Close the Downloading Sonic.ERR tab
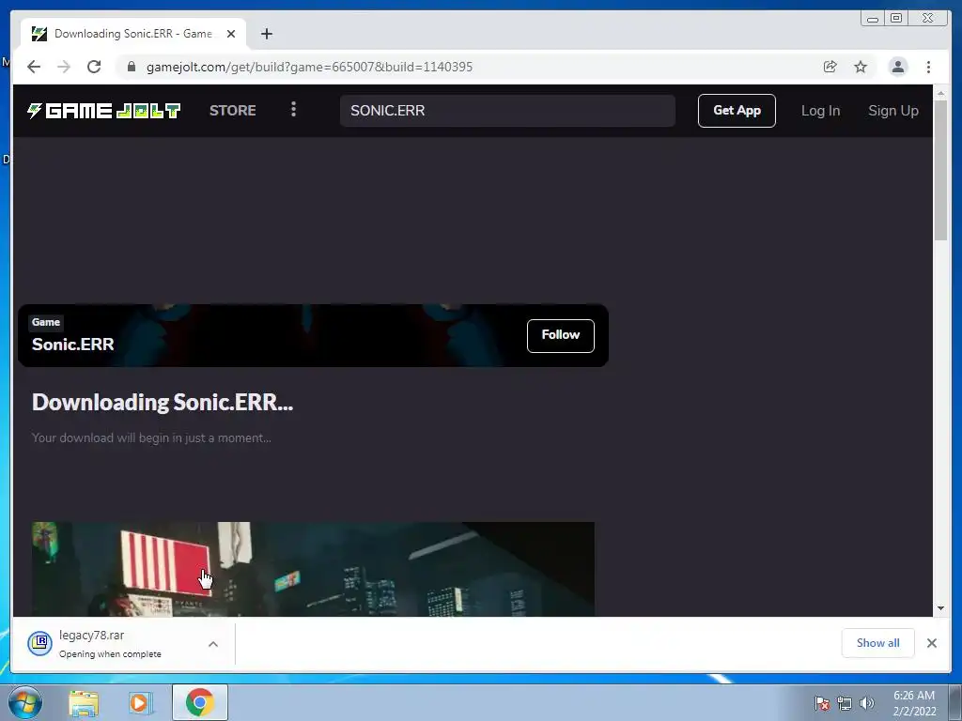This screenshot has width=962, height=721. [231, 34]
